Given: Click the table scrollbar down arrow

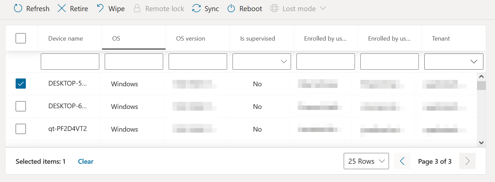Looking at the screenshot, I should (481, 143).
